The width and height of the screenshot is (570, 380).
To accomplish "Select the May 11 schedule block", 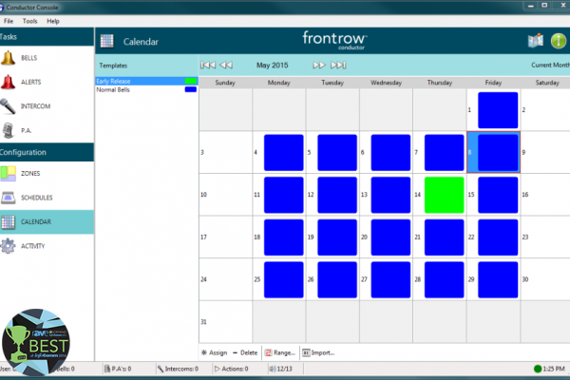I will [x=283, y=195].
